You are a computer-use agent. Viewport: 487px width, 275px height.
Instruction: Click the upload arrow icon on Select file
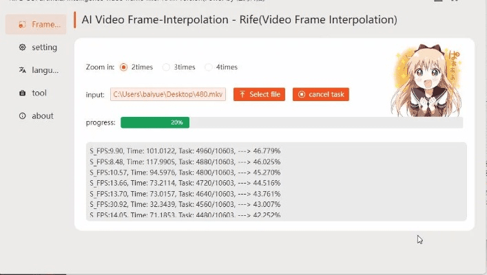pos(242,94)
